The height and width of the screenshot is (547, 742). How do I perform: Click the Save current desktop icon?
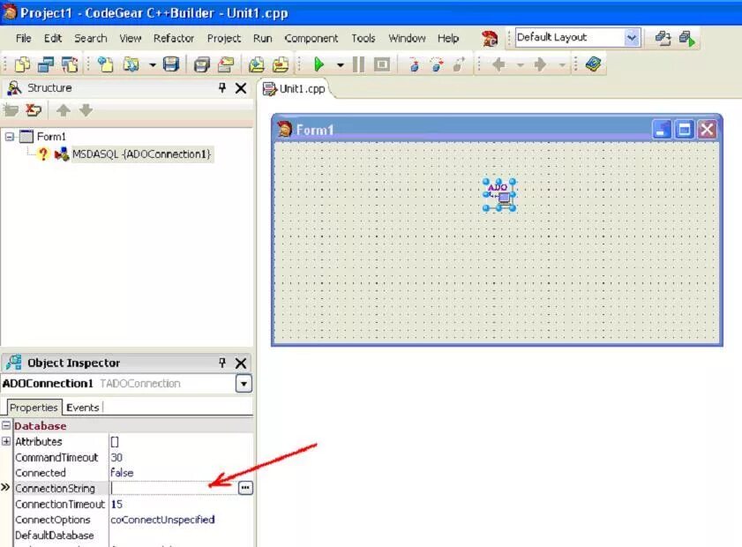[x=663, y=38]
